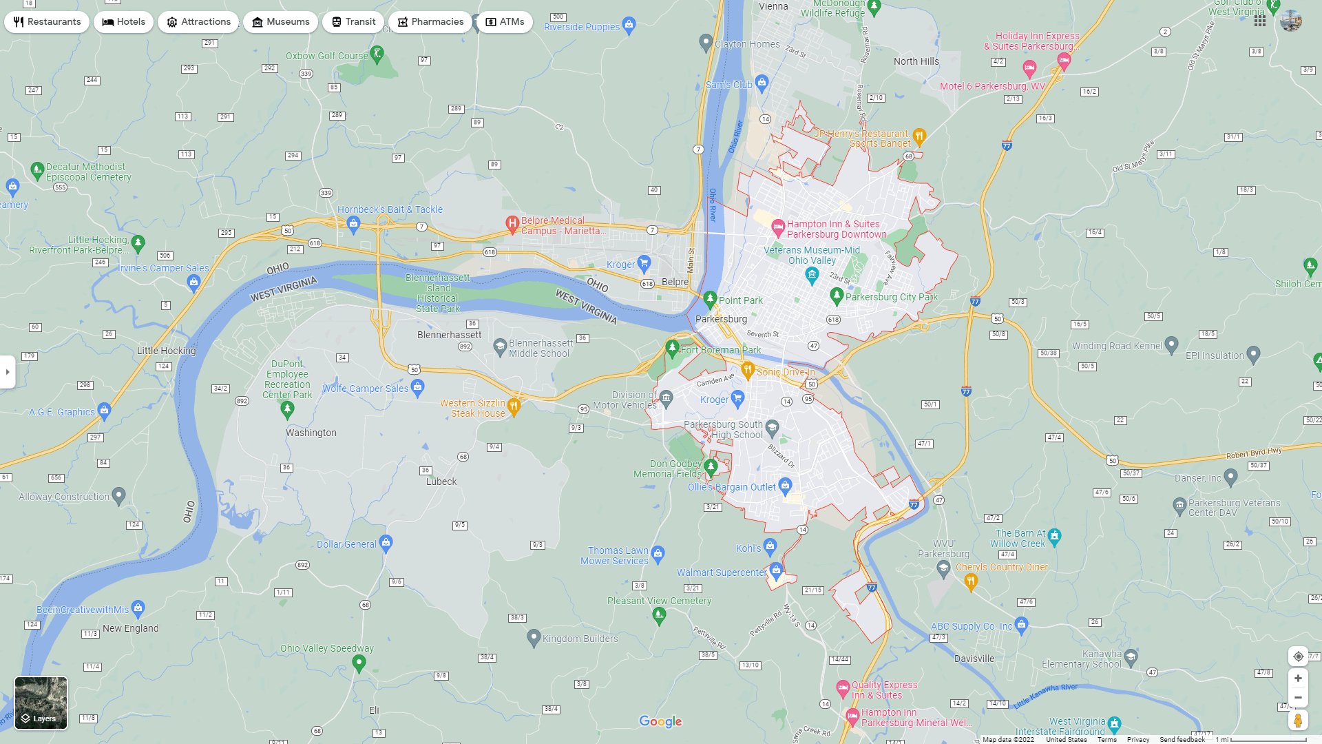
Task: Select the Pharmacies filter chip
Action: tap(430, 22)
